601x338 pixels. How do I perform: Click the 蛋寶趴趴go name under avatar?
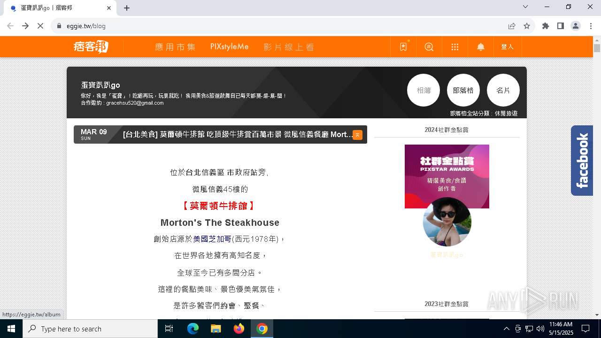click(x=447, y=255)
